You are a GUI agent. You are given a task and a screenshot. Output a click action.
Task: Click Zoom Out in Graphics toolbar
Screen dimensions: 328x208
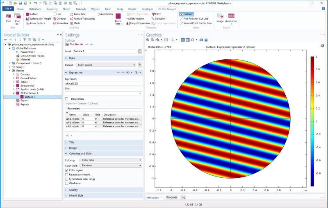(153, 40)
